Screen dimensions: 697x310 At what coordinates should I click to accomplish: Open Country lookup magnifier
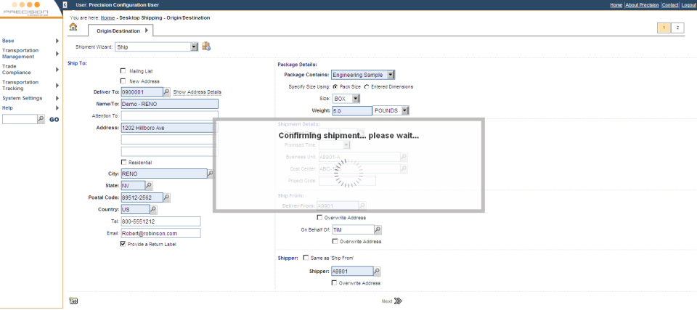pyautogui.click(x=153, y=209)
